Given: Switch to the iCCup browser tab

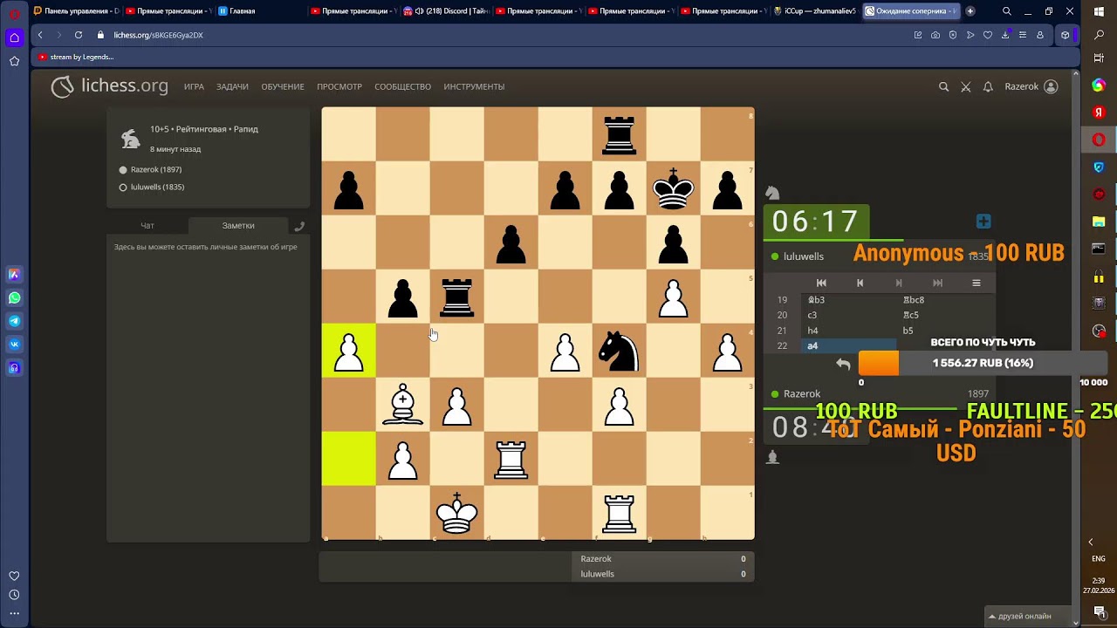Looking at the screenshot, I should tap(815, 11).
